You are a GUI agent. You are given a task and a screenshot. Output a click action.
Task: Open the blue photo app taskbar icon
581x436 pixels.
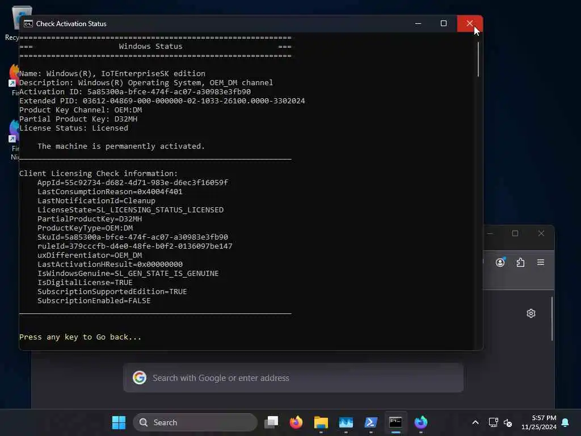coord(346,422)
